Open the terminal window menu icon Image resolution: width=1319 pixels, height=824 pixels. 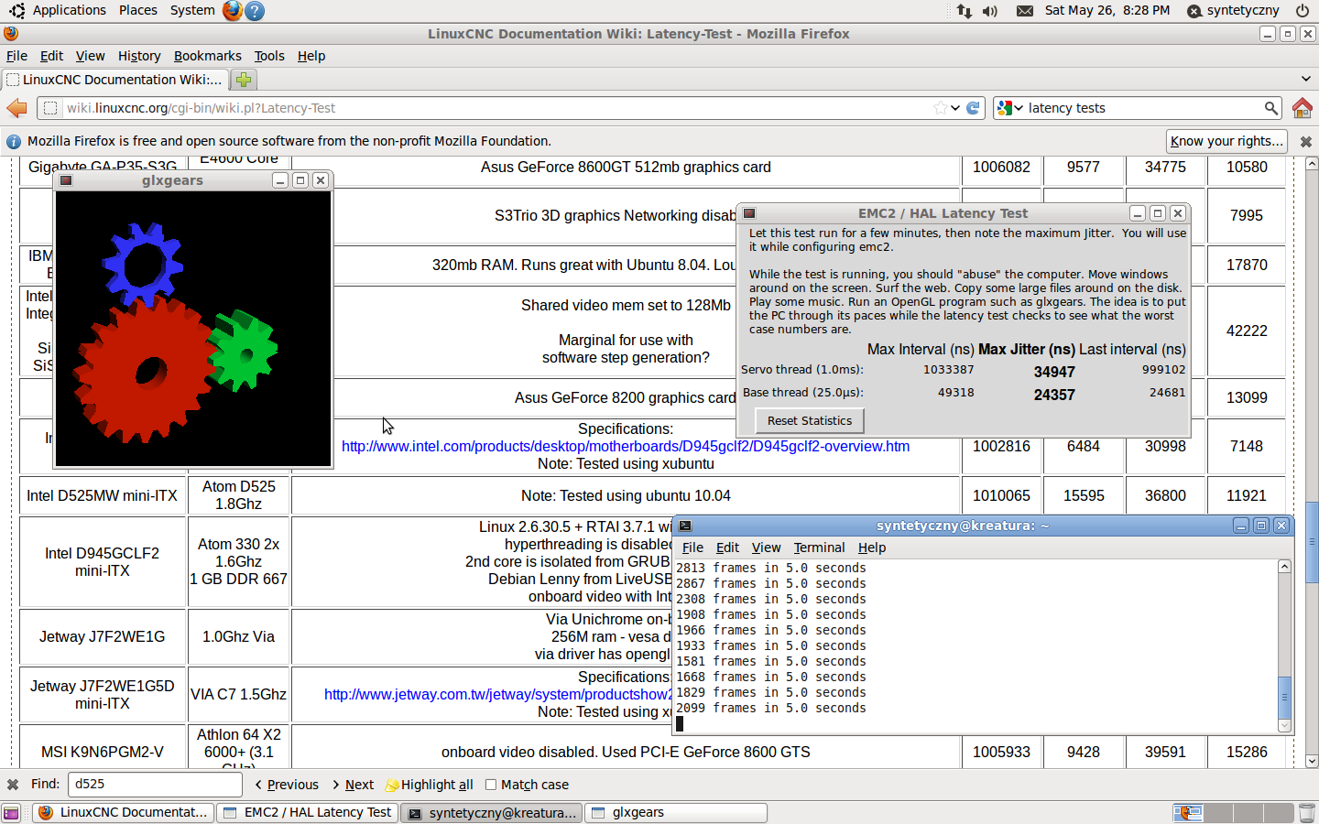tap(684, 526)
